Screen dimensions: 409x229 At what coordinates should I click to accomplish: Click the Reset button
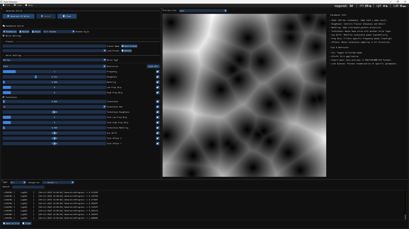pos(36,32)
